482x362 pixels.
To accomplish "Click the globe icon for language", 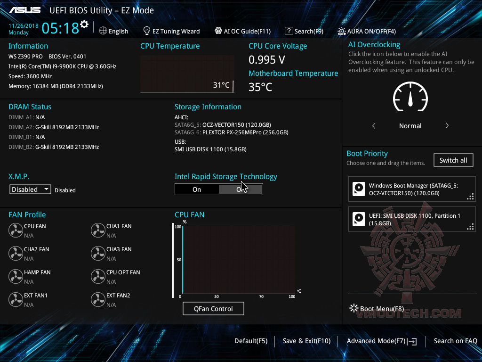I will pos(103,31).
